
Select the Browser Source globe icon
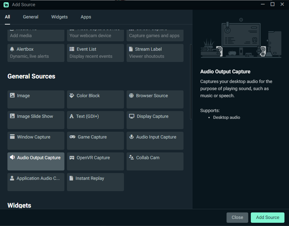pyautogui.click(x=131, y=96)
